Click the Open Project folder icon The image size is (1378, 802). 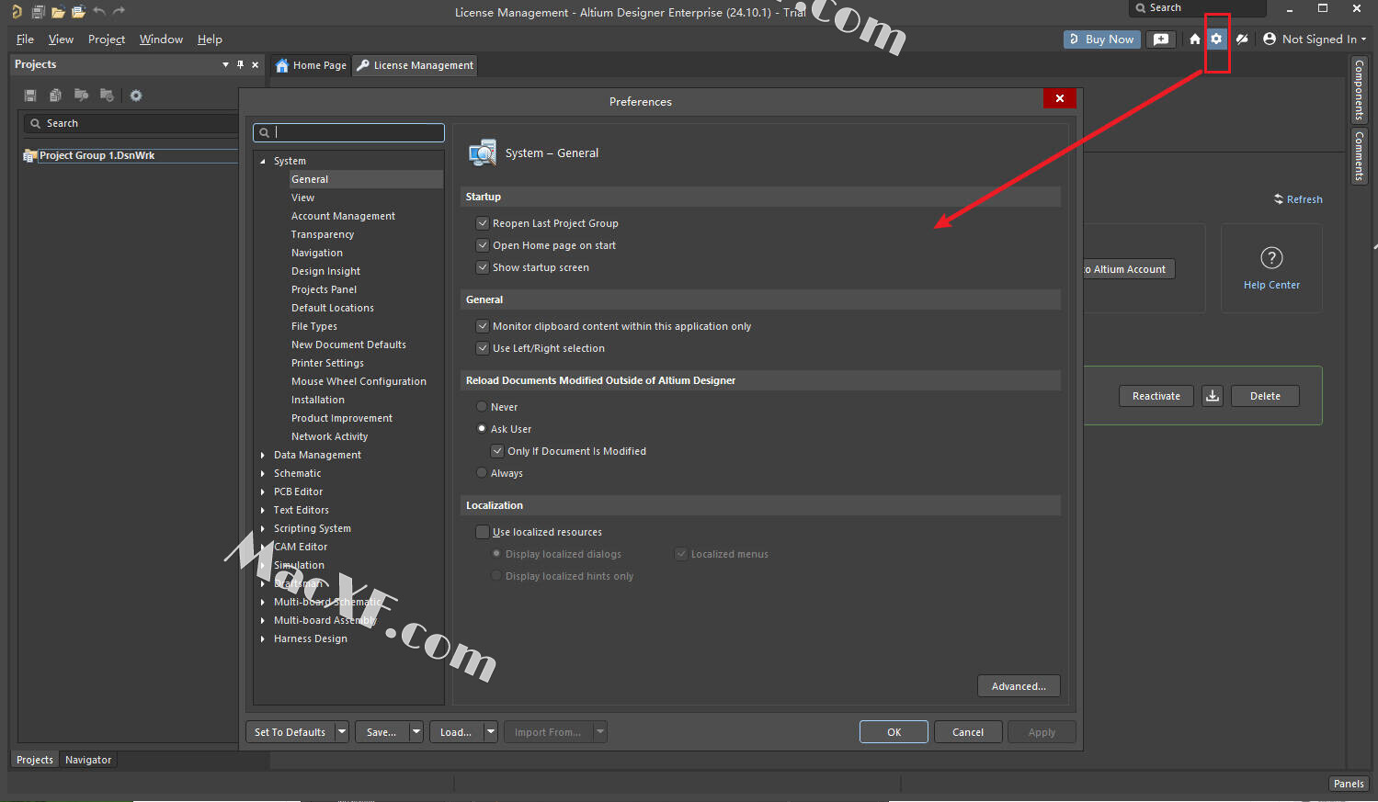[x=78, y=12]
